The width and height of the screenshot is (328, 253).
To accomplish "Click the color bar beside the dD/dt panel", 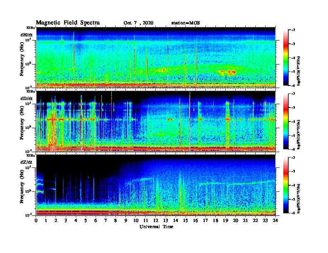I will click(x=285, y=121).
